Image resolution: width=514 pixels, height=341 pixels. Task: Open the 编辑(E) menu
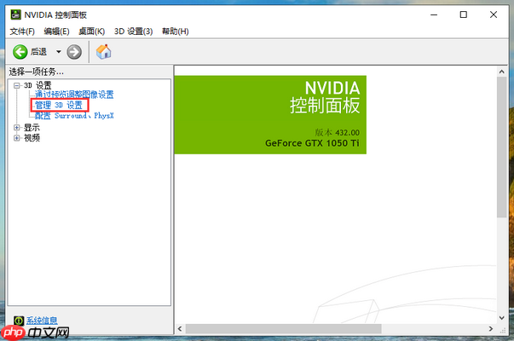[56, 32]
